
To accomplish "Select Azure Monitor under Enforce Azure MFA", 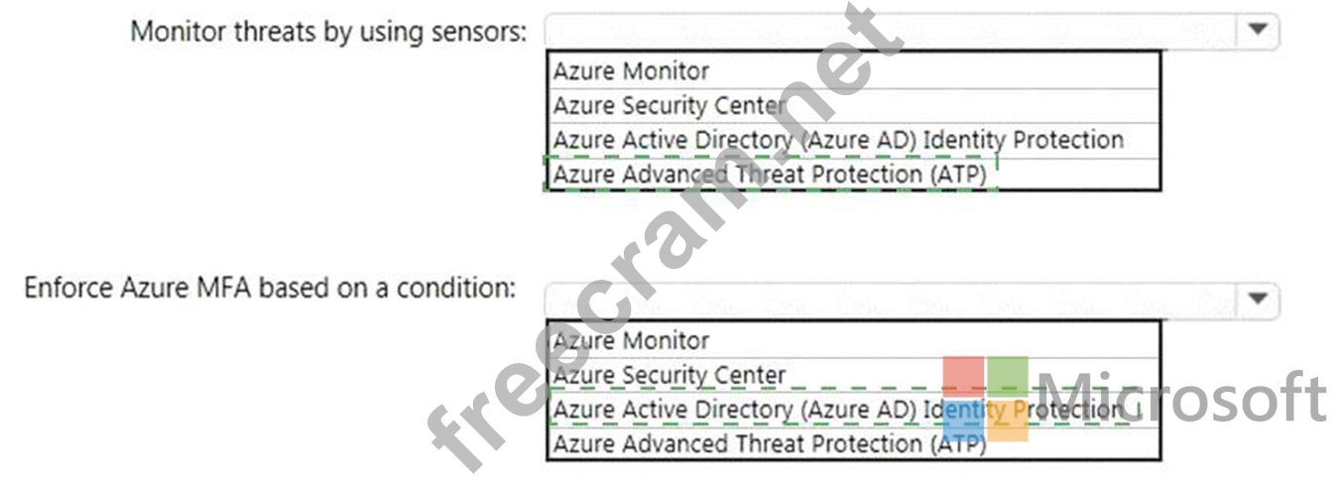I will [631, 341].
